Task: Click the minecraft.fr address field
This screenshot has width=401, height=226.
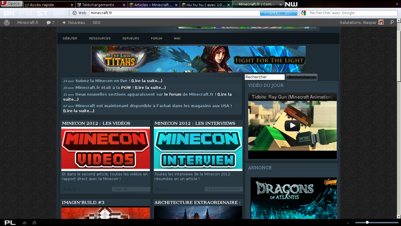Action: pyautogui.click(x=174, y=13)
